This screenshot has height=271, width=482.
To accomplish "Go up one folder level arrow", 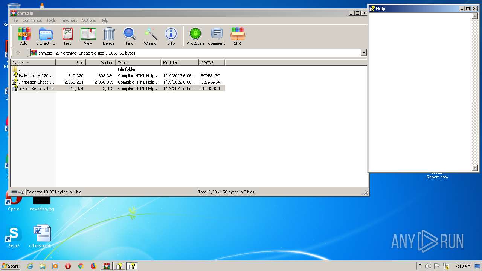I will click(x=18, y=53).
